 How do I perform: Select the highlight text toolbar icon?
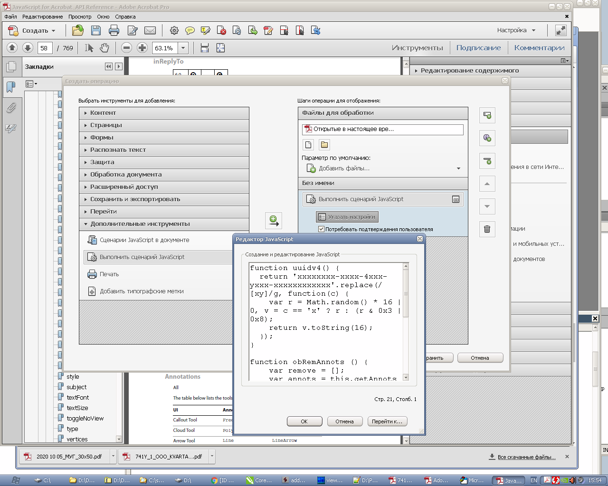[206, 30]
